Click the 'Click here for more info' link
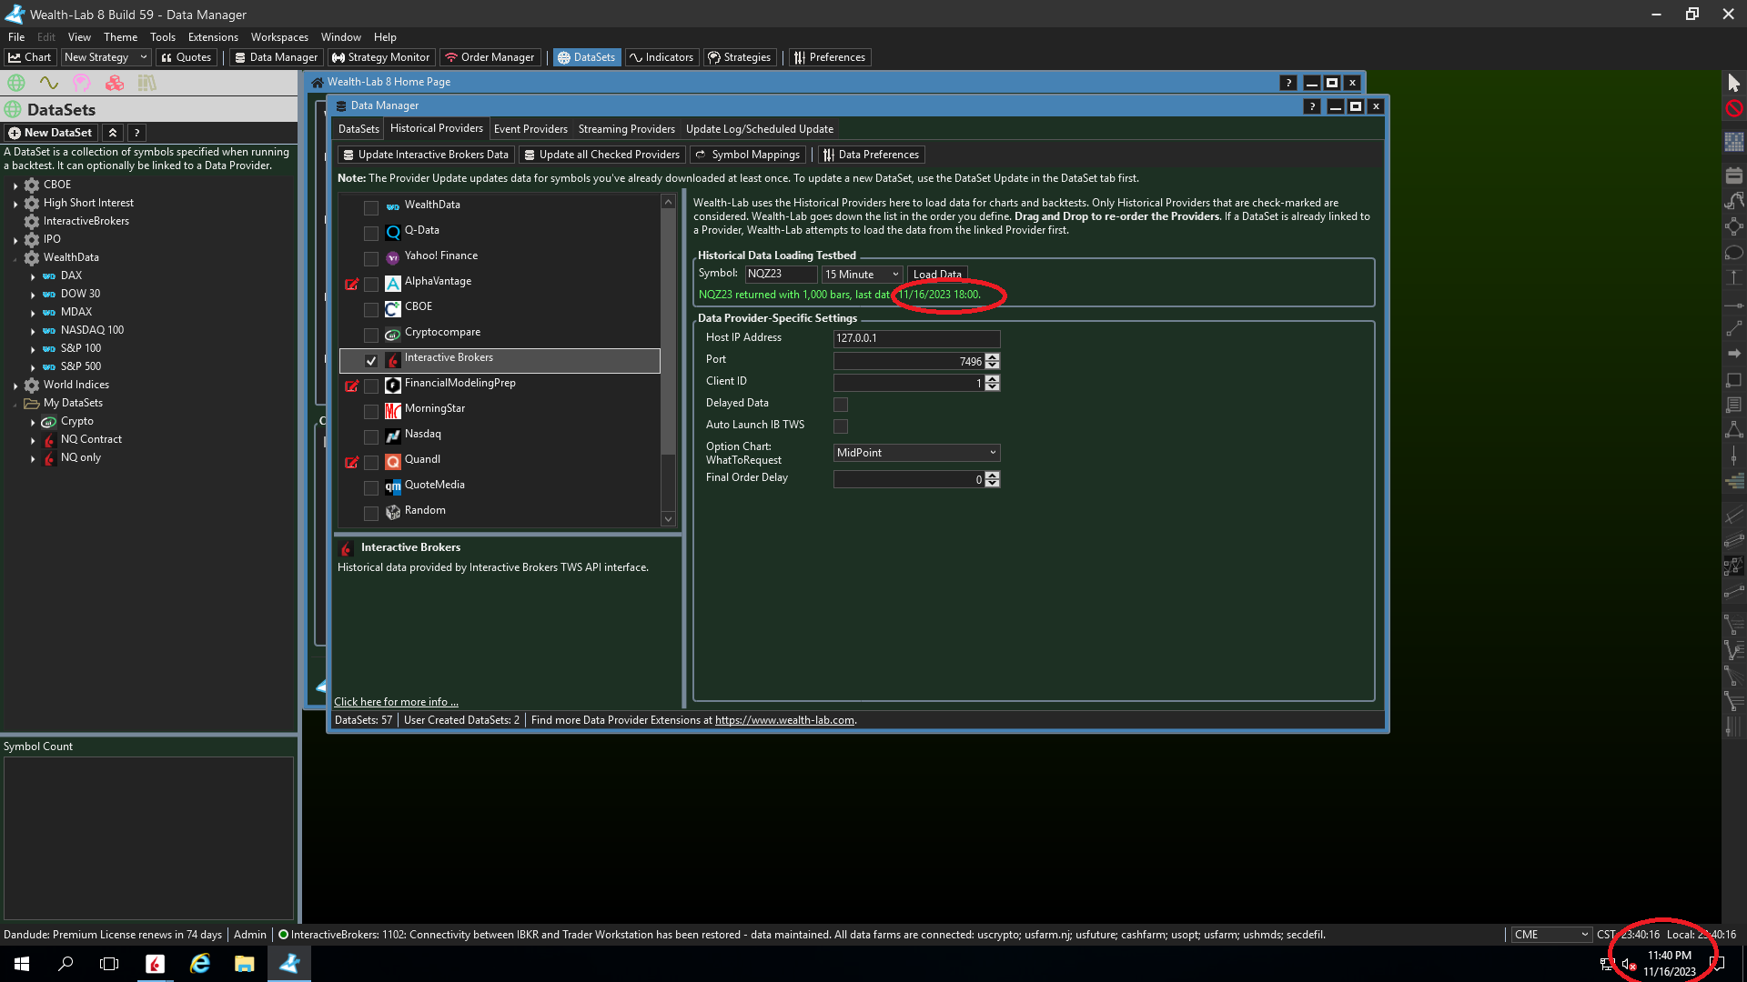The width and height of the screenshot is (1747, 982). [x=396, y=702]
